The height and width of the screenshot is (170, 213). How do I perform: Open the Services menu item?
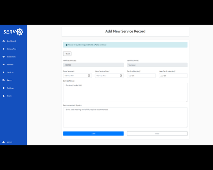[10, 72]
